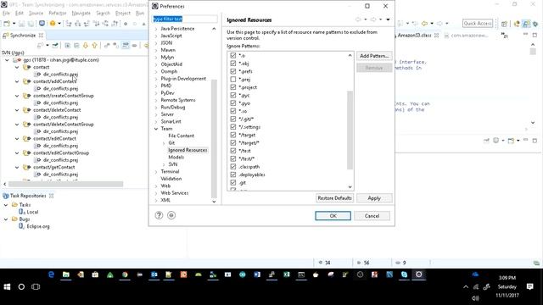543x305 pixels.
Task: Collapse the Tasks node in Task Repositories
Action: tap(6, 205)
